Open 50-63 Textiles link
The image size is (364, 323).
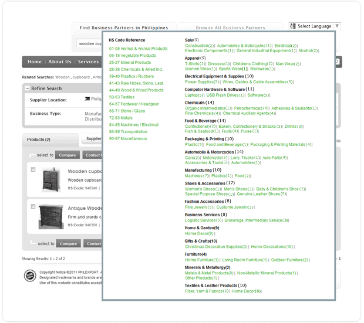pyautogui.click(x=122, y=97)
